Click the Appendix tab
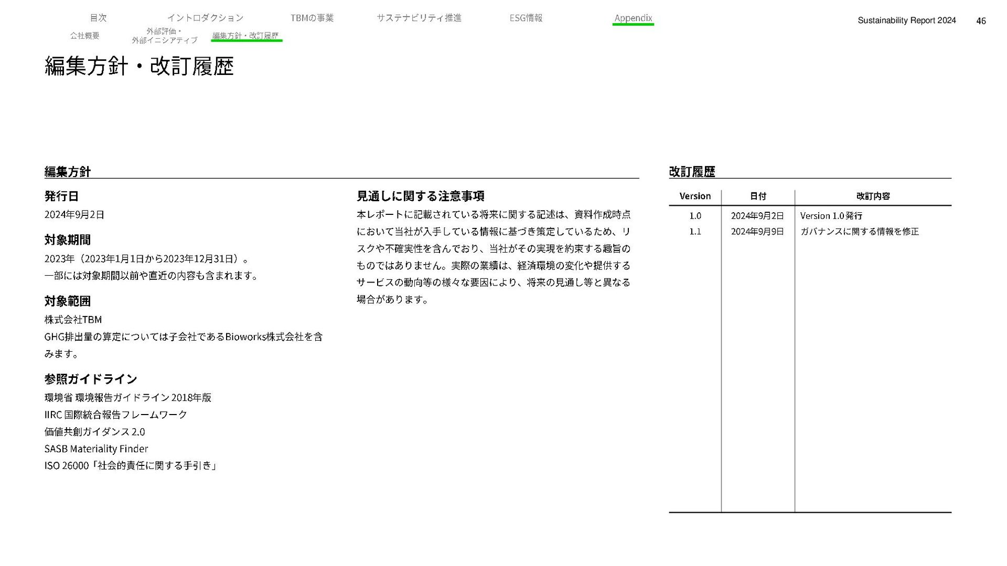The width and height of the screenshot is (1007, 566). click(x=633, y=18)
